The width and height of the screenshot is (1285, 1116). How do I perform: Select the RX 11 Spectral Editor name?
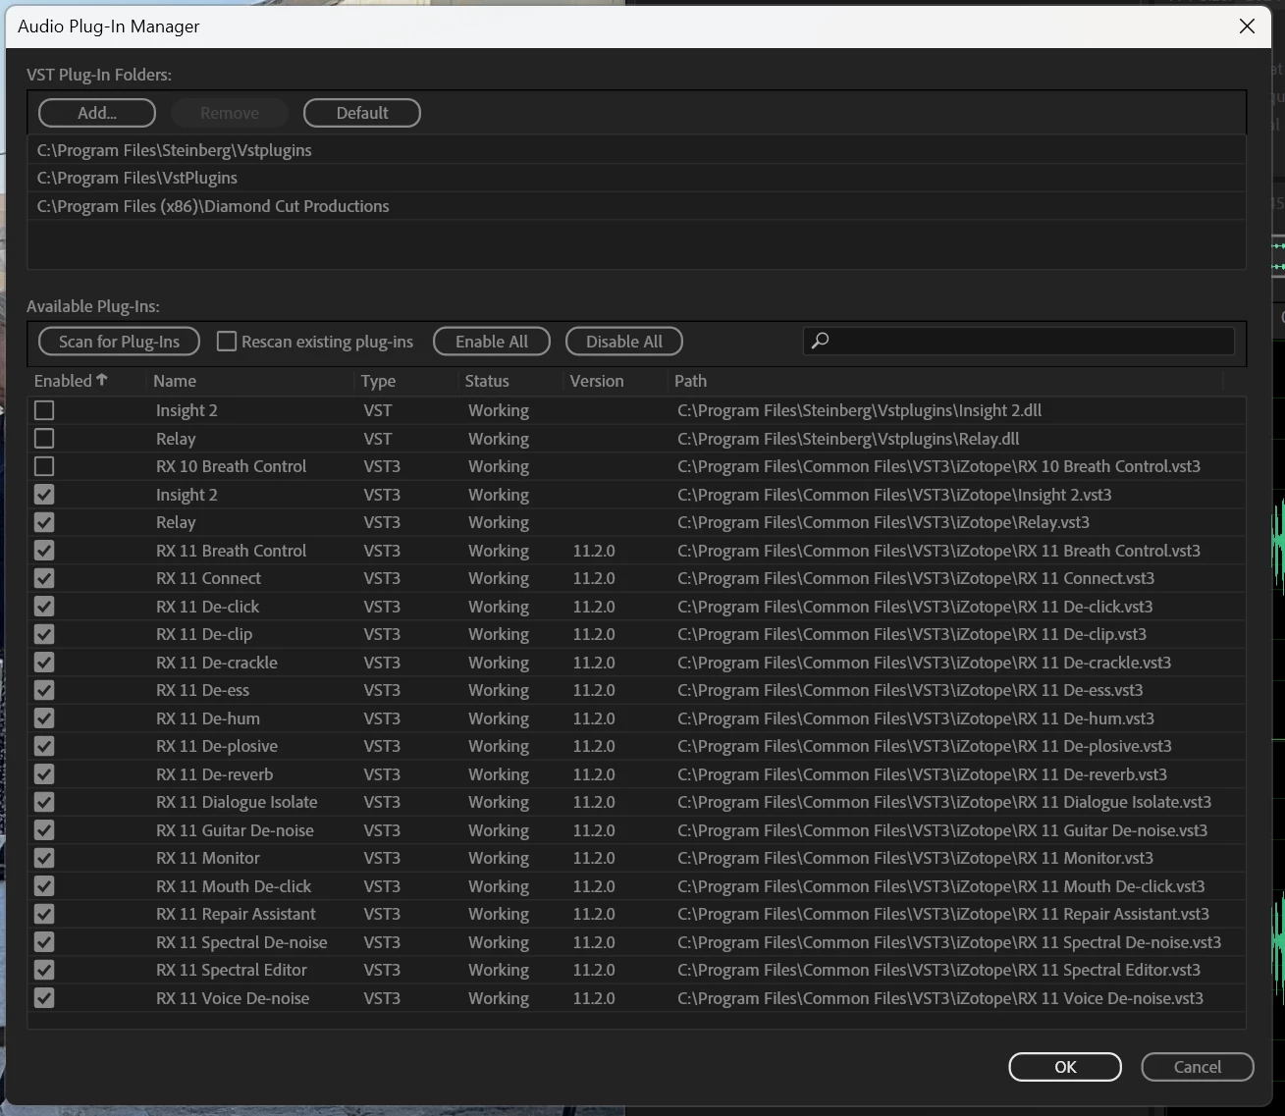tap(232, 970)
